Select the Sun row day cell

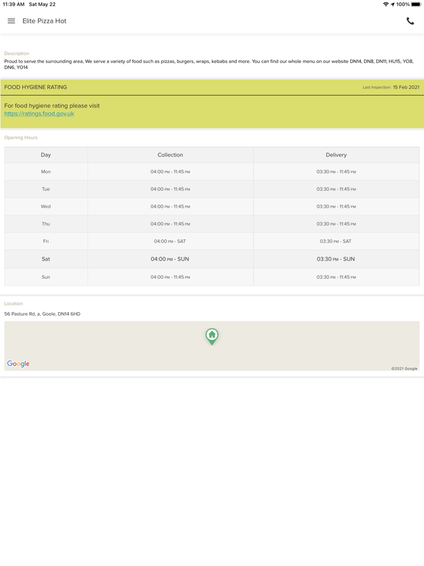pos(46,277)
